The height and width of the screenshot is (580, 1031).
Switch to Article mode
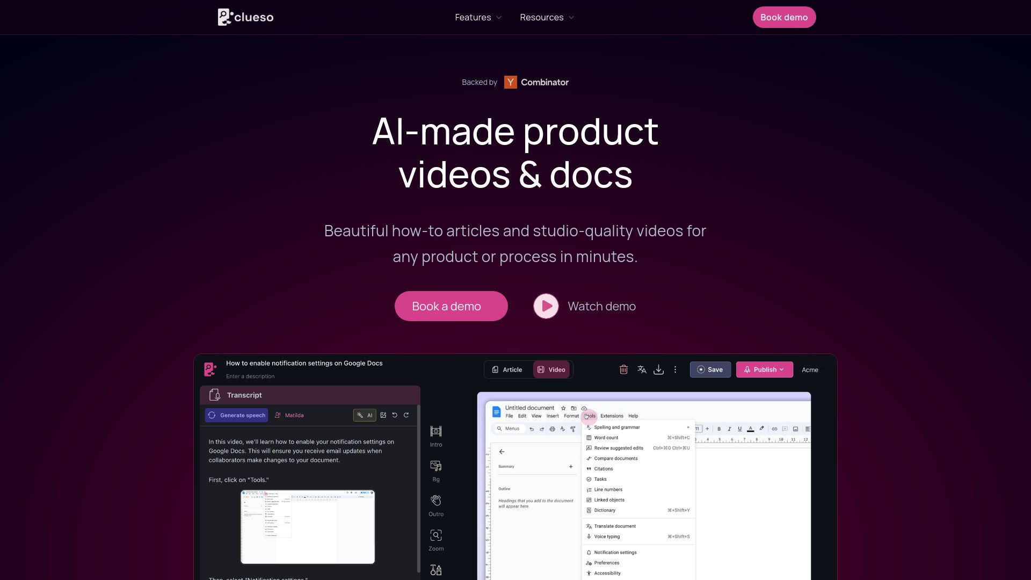(x=508, y=369)
